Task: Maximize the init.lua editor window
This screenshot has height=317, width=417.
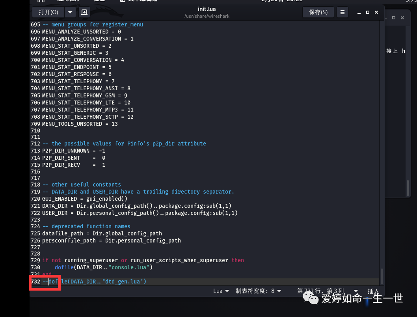Action: (x=368, y=12)
